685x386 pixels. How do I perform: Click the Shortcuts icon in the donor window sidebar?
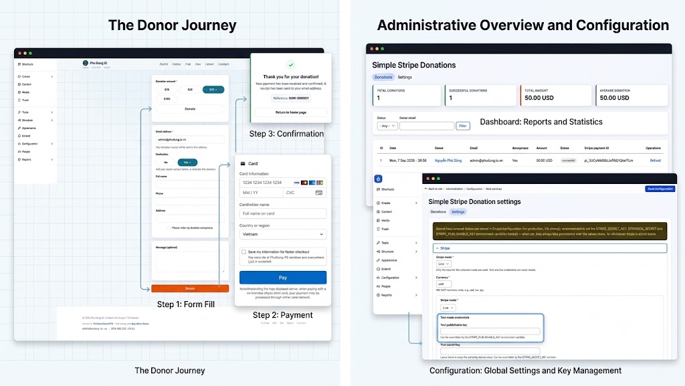pos(19,64)
